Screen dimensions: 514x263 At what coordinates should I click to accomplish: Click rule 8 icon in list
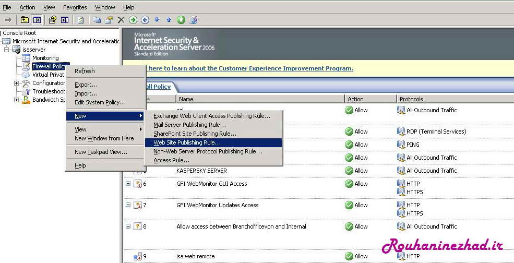(138, 226)
